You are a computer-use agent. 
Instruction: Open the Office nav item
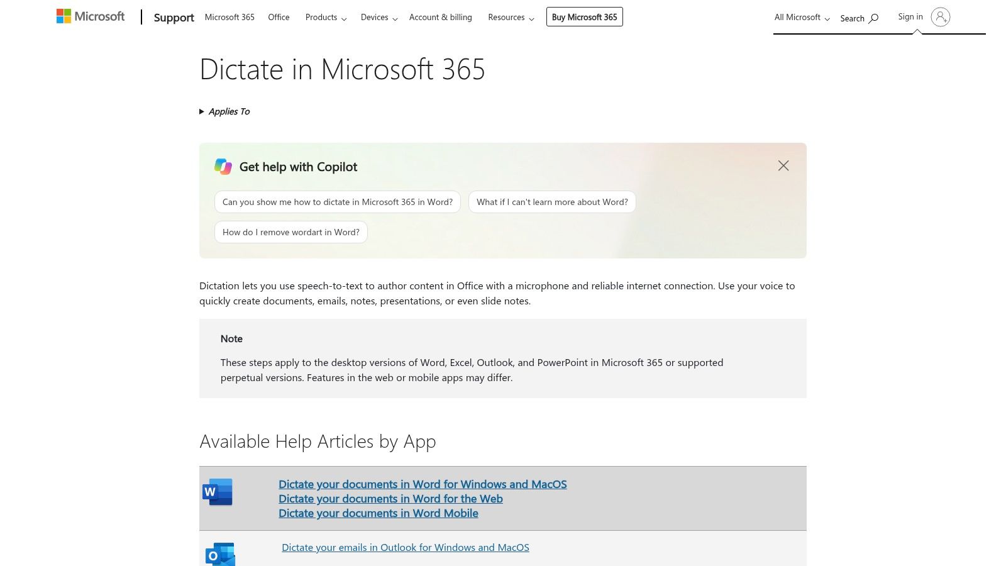coord(279,17)
